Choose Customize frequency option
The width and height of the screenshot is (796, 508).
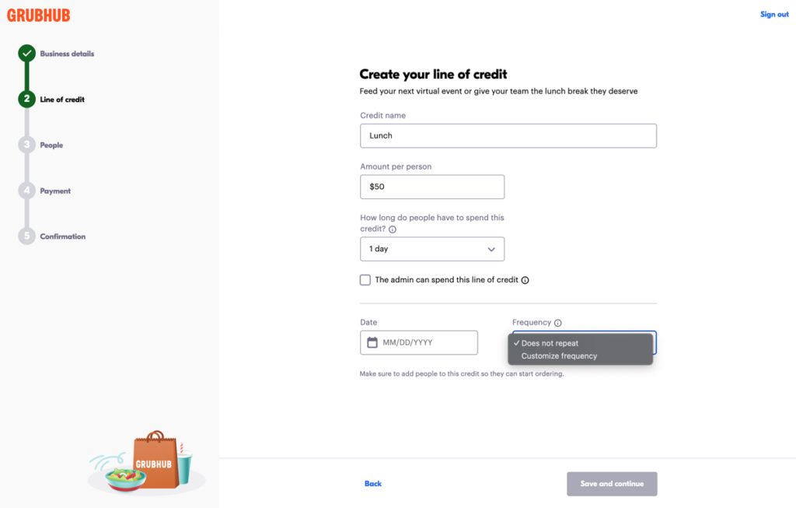point(559,356)
